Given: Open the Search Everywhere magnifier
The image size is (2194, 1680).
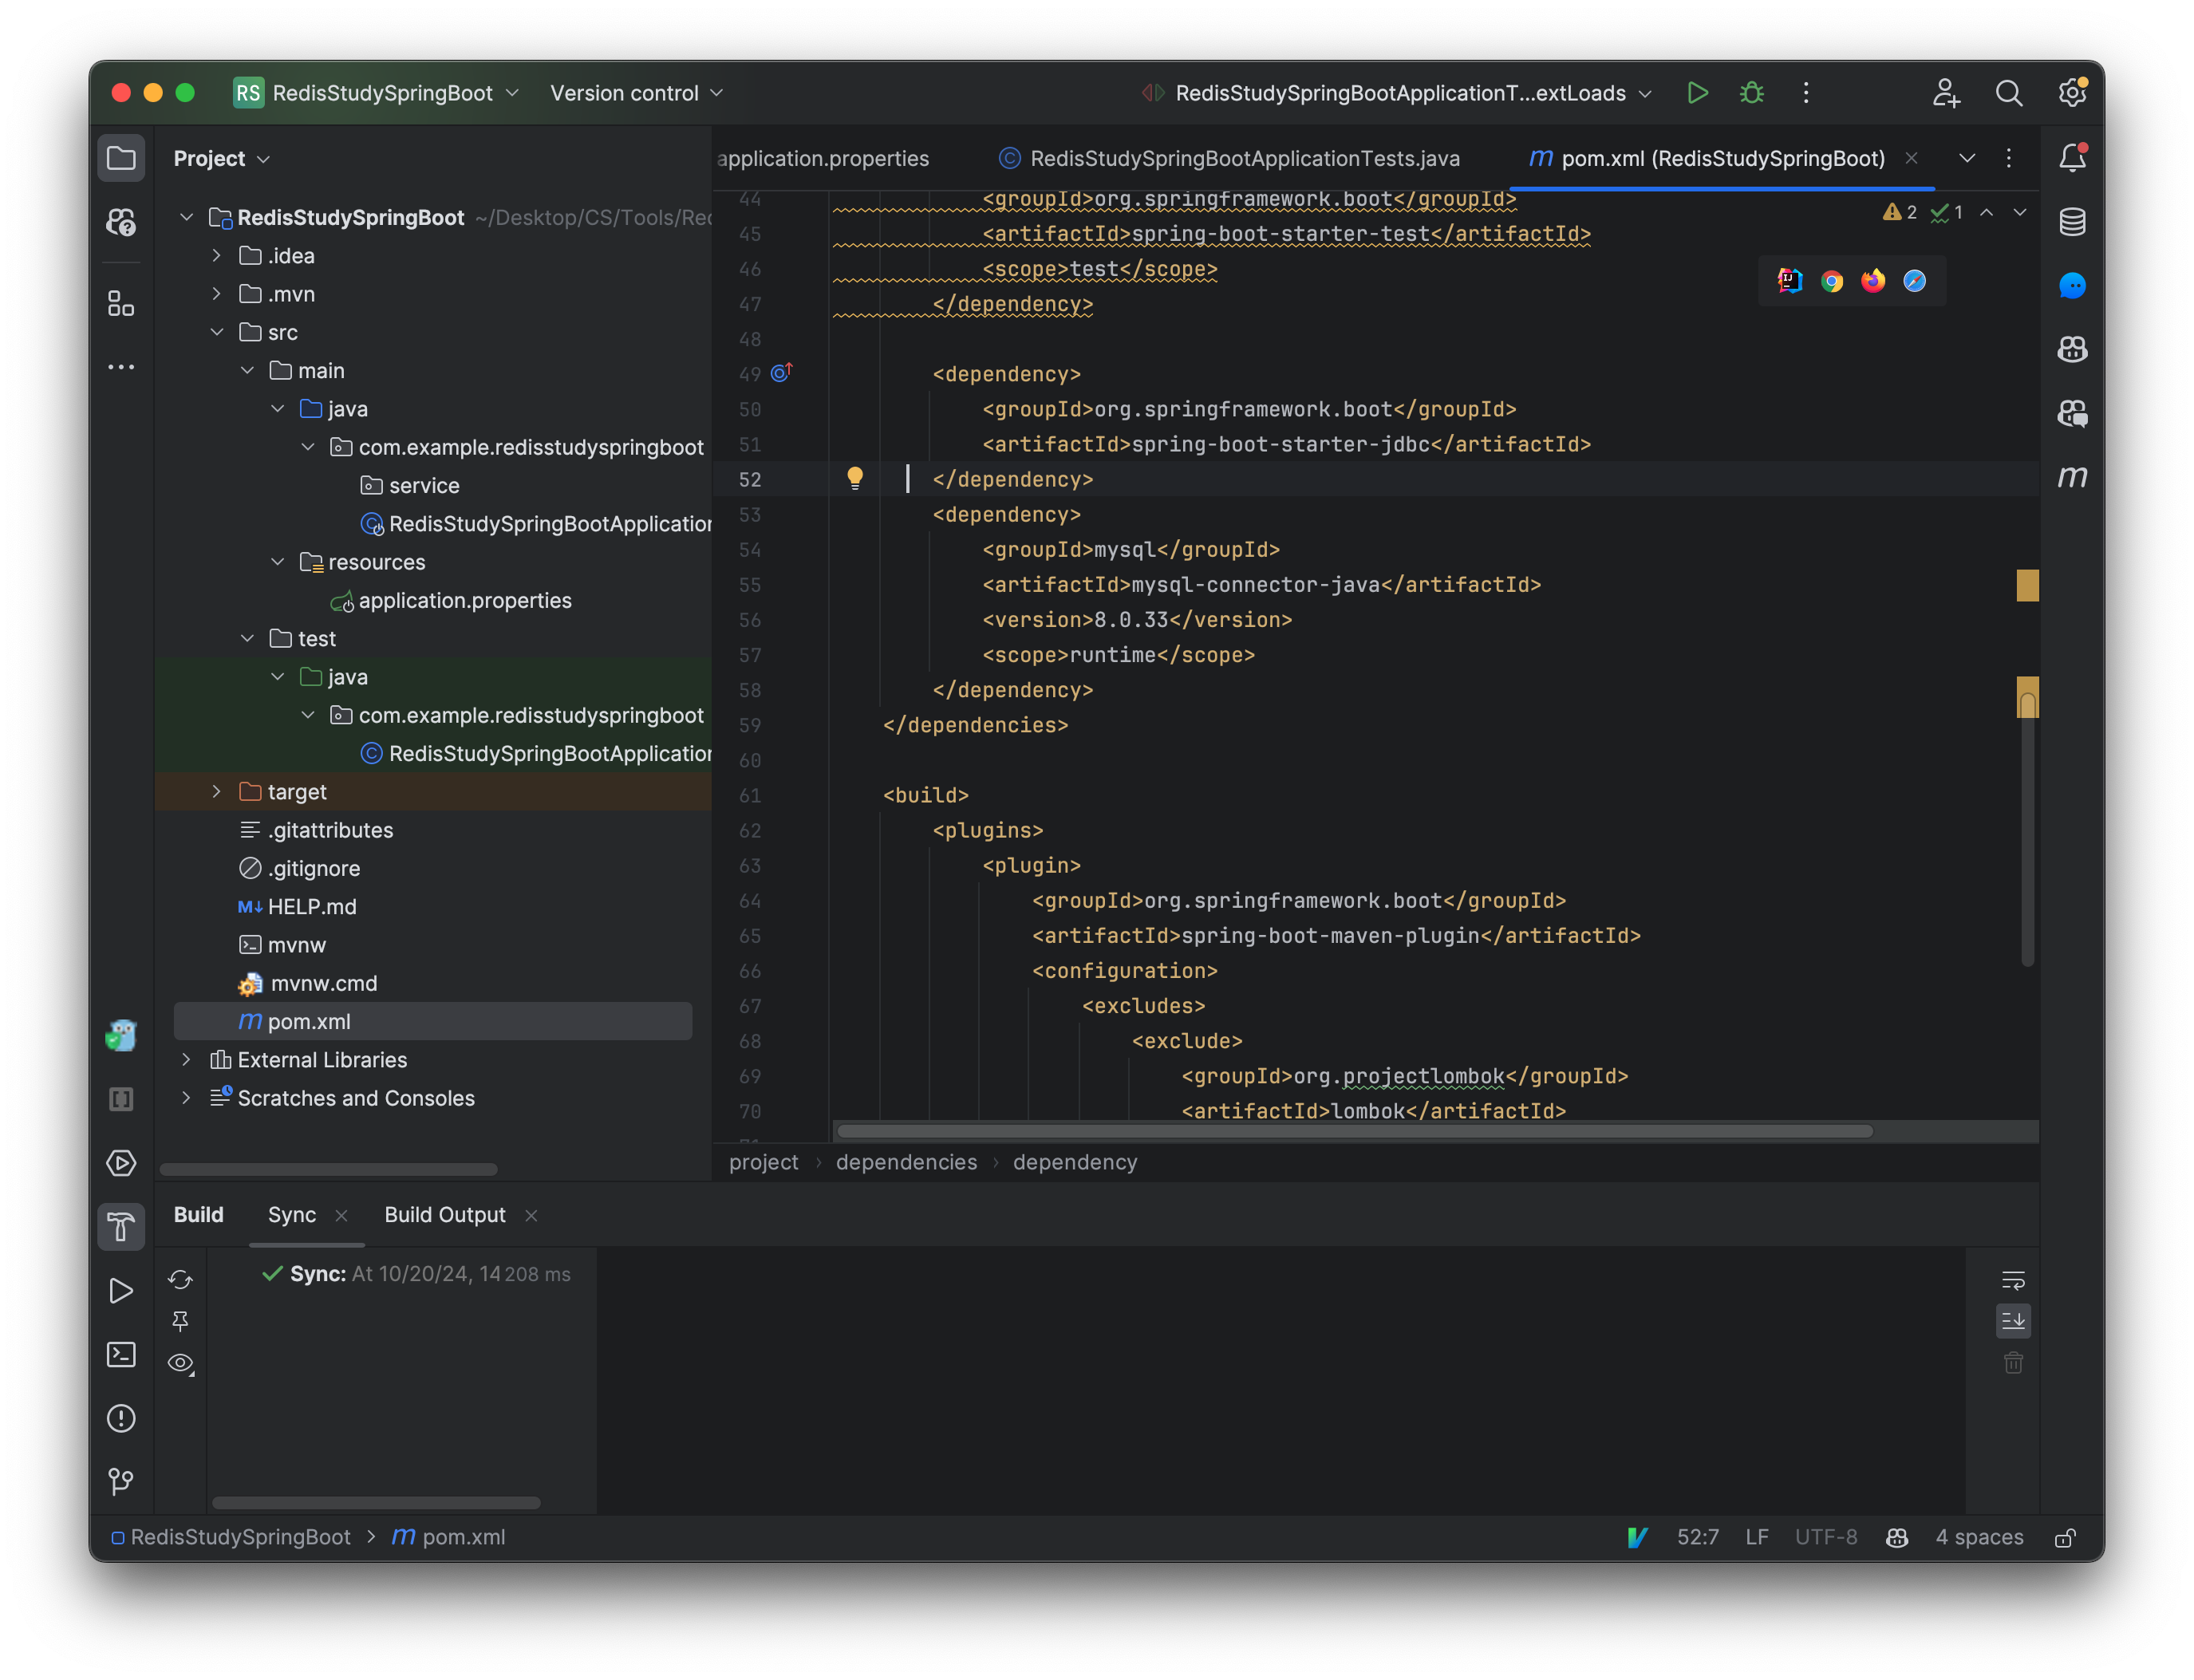Looking at the screenshot, I should pyautogui.click(x=2008, y=93).
